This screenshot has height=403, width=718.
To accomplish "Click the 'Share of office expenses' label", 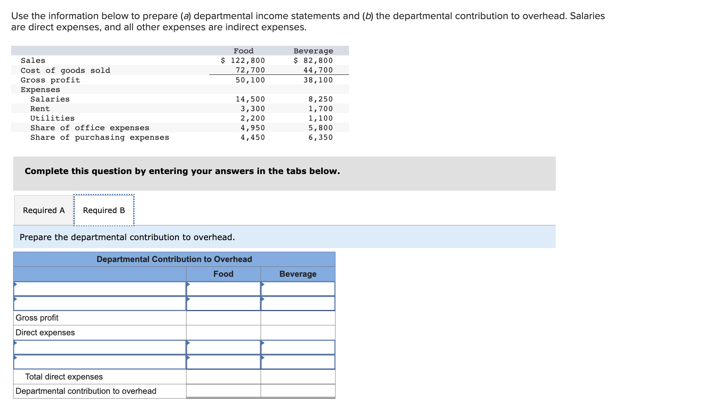I will [x=90, y=128].
